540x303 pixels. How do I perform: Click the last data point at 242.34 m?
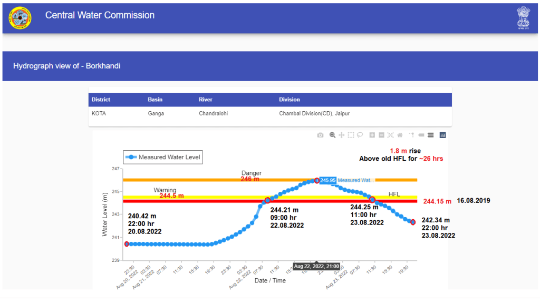413,222
